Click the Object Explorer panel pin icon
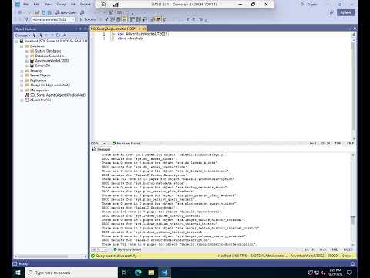This screenshot has width=370, height=278. [x=80, y=29]
